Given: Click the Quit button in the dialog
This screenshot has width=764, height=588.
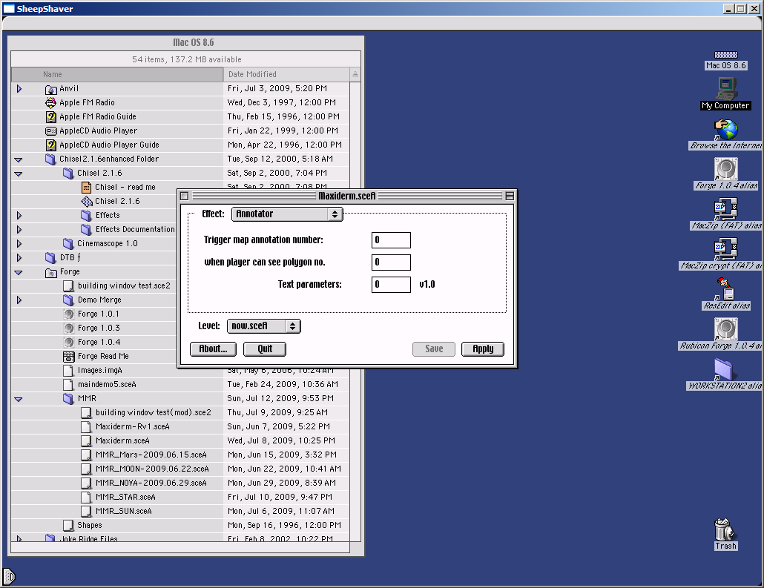Looking at the screenshot, I should tap(265, 349).
